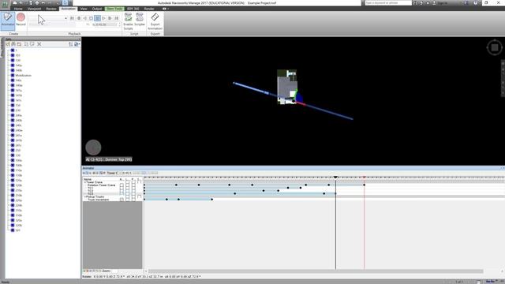The image size is (505, 284).
Task: Click the red end marker on Animator timeline
Action: coord(365,177)
